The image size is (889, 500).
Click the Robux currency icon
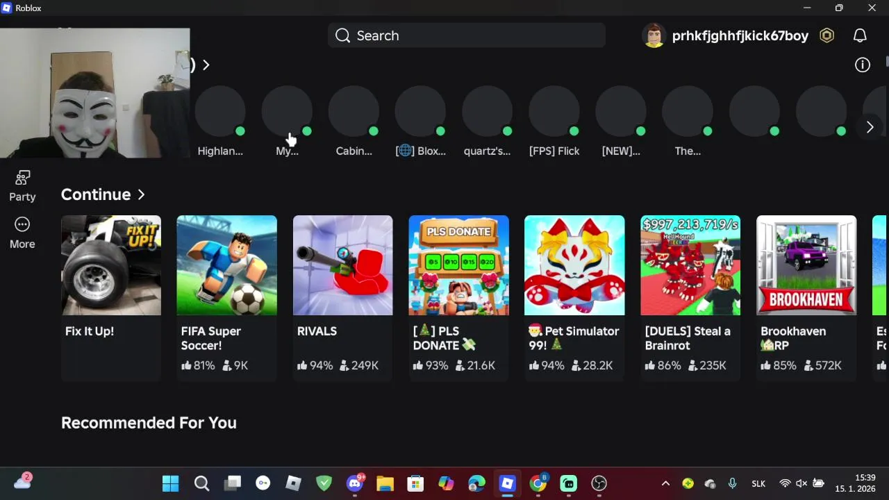point(826,35)
